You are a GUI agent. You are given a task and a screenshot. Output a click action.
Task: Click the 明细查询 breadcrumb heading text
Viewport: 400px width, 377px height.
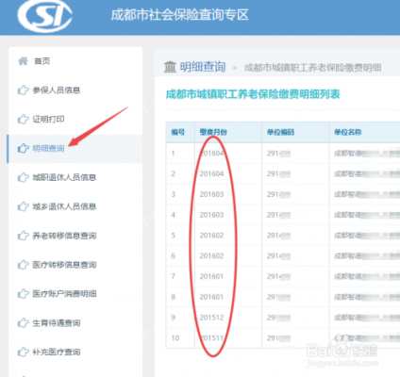pos(203,67)
